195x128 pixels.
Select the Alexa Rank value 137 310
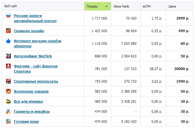(x=130, y=69)
